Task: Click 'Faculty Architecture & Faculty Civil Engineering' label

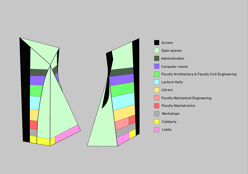Action: [x=199, y=74]
